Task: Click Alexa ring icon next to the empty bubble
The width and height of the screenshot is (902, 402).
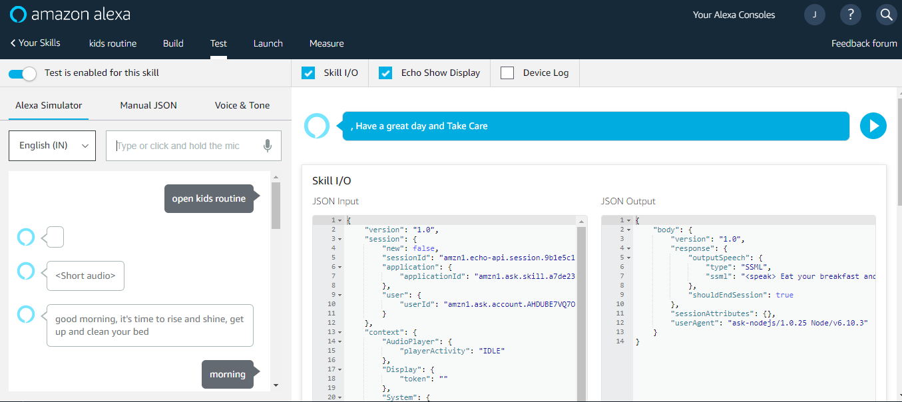Action: tap(25, 236)
